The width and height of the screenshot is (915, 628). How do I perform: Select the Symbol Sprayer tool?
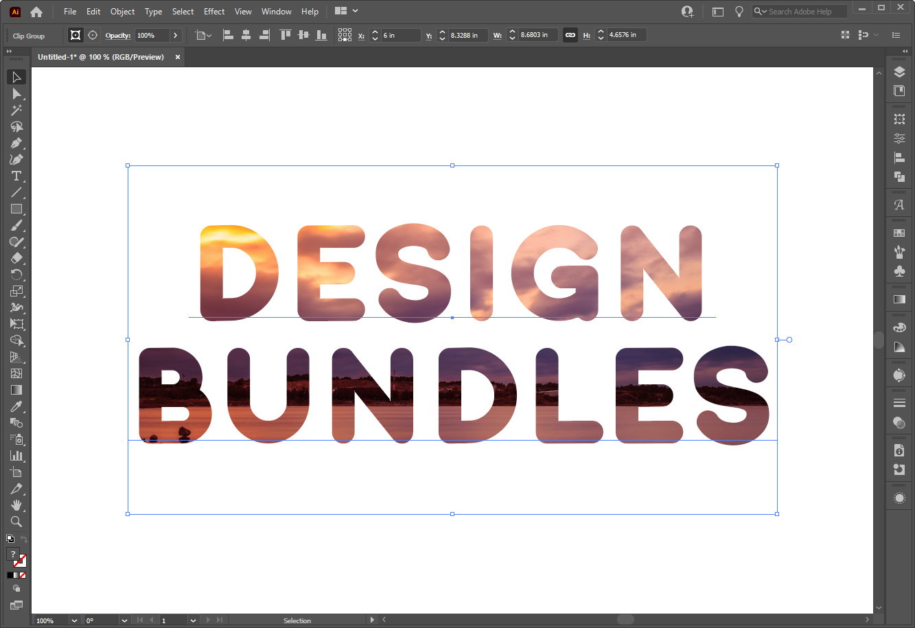point(16,439)
